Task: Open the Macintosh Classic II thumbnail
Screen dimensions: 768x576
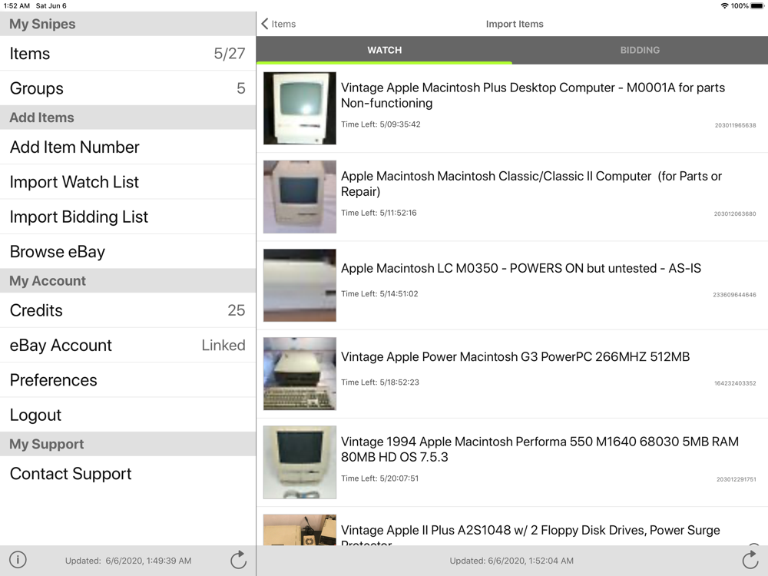Action: 300,197
